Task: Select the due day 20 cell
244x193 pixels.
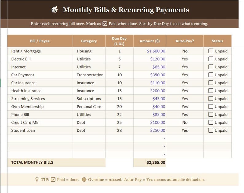Action: point(119,106)
